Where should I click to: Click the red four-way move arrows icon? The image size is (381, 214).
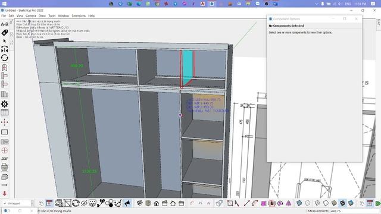[4, 122]
